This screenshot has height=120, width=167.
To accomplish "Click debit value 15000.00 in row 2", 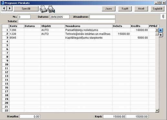I will coord(121,34).
